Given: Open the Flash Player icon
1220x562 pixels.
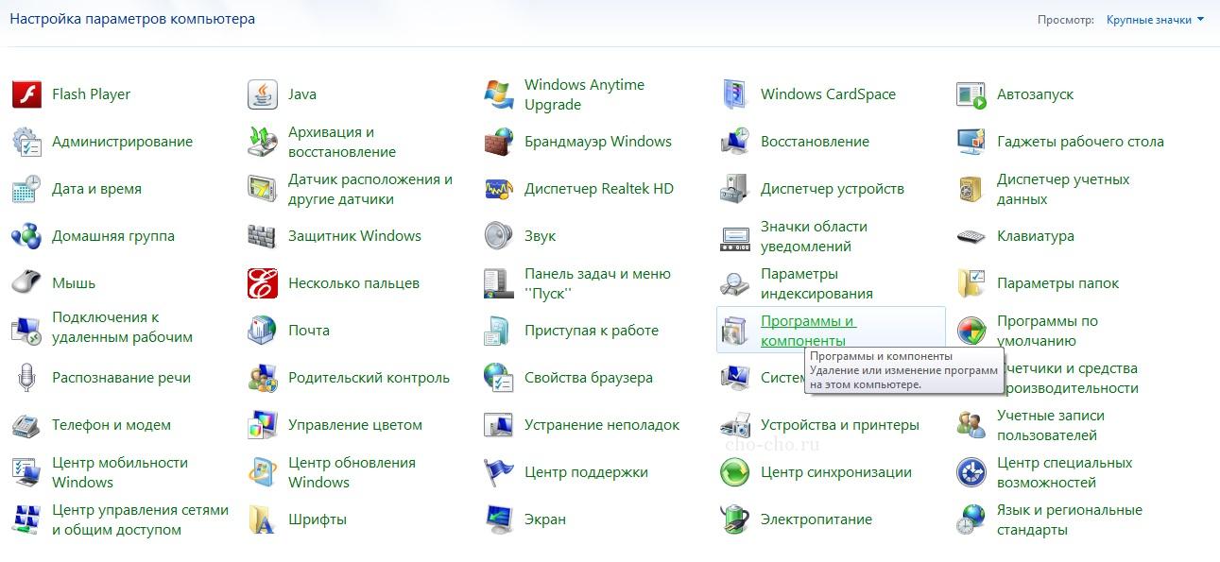Looking at the screenshot, I should pyautogui.click(x=26, y=94).
